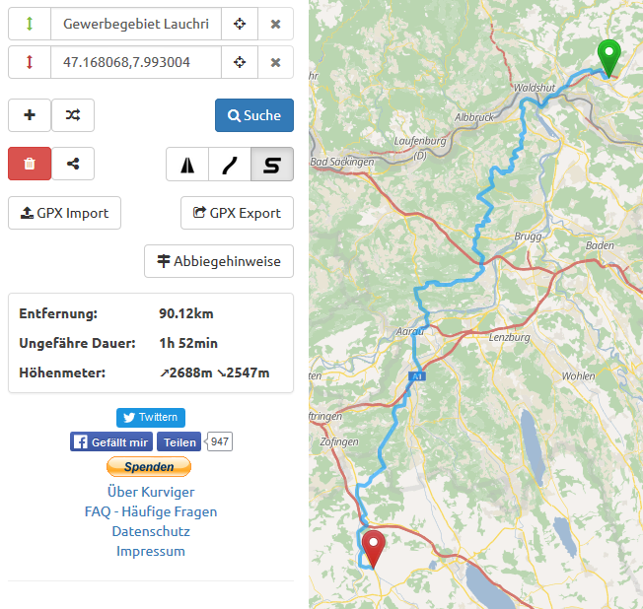Image resolution: width=643 pixels, height=609 pixels.
Task: Select the slightly curvy routing mode
Action: [230, 165]
